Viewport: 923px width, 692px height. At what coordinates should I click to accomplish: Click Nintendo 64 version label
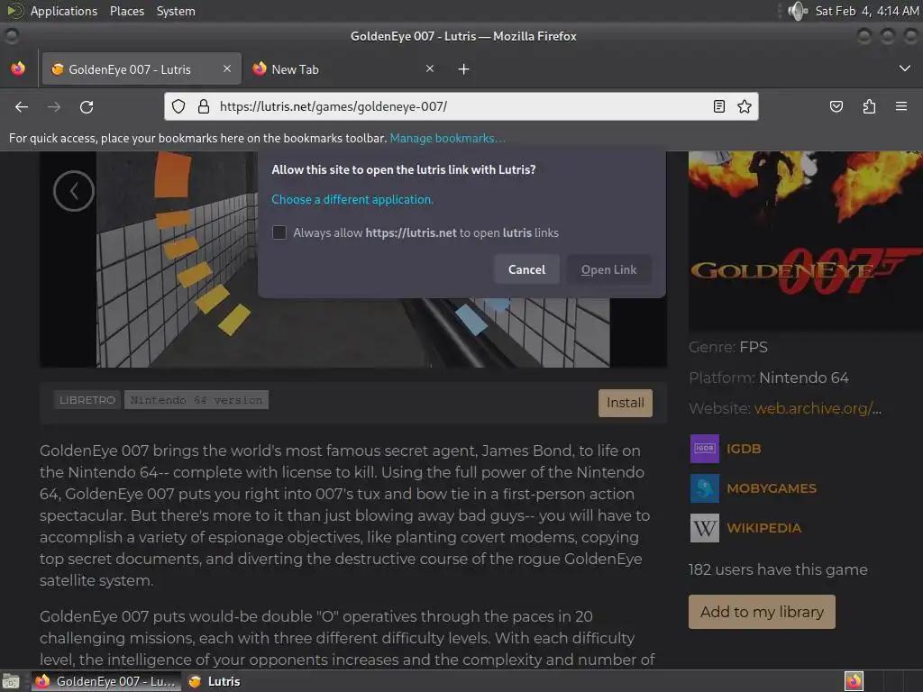[196, 400]
